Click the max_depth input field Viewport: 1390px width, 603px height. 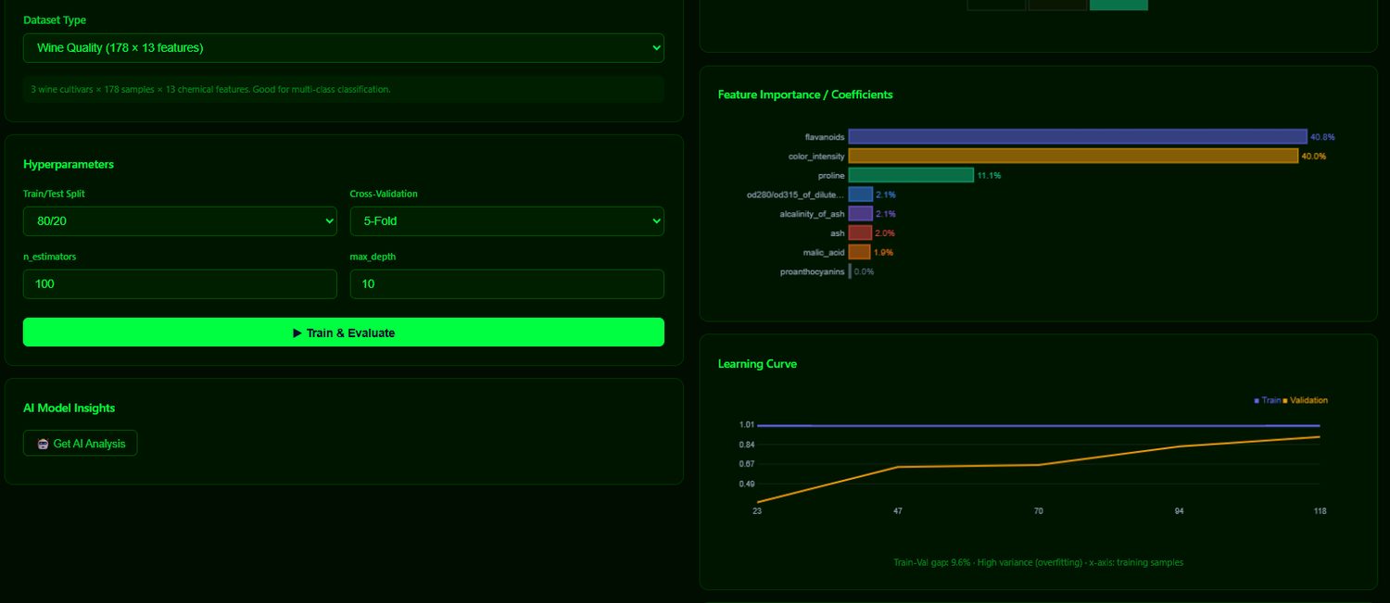pos(507,283)
